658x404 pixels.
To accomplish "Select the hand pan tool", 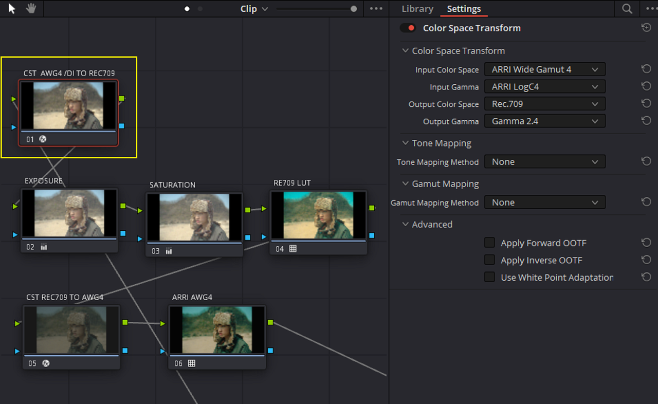I will coord(31,9).
